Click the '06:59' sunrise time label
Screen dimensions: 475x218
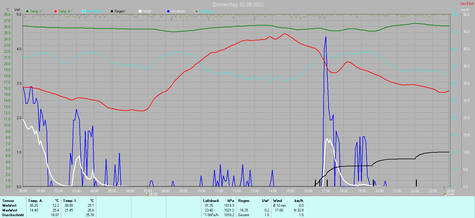[x=153, y=194]
